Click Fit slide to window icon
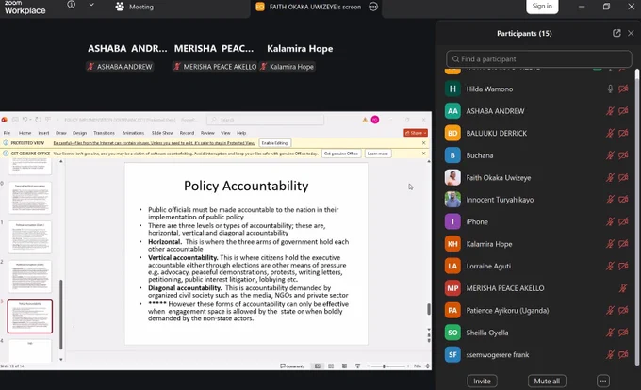This screenshot has height=390, width=641. [x=428, y=366]
